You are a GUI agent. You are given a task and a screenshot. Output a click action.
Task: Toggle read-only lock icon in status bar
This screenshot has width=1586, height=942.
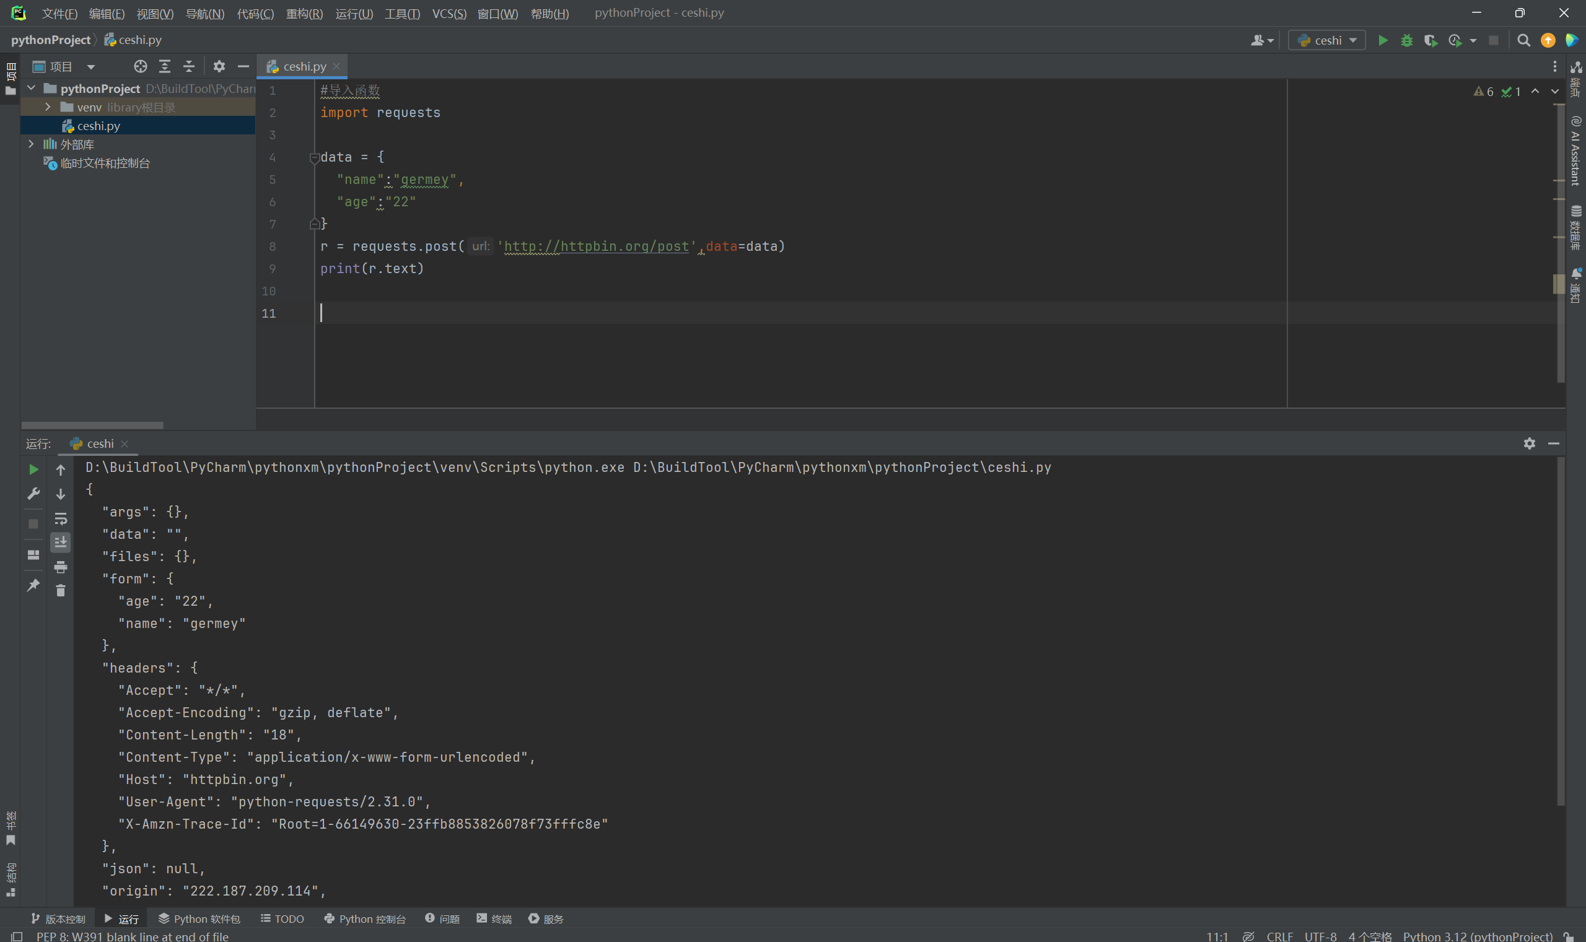click(x=1568, y=936)
